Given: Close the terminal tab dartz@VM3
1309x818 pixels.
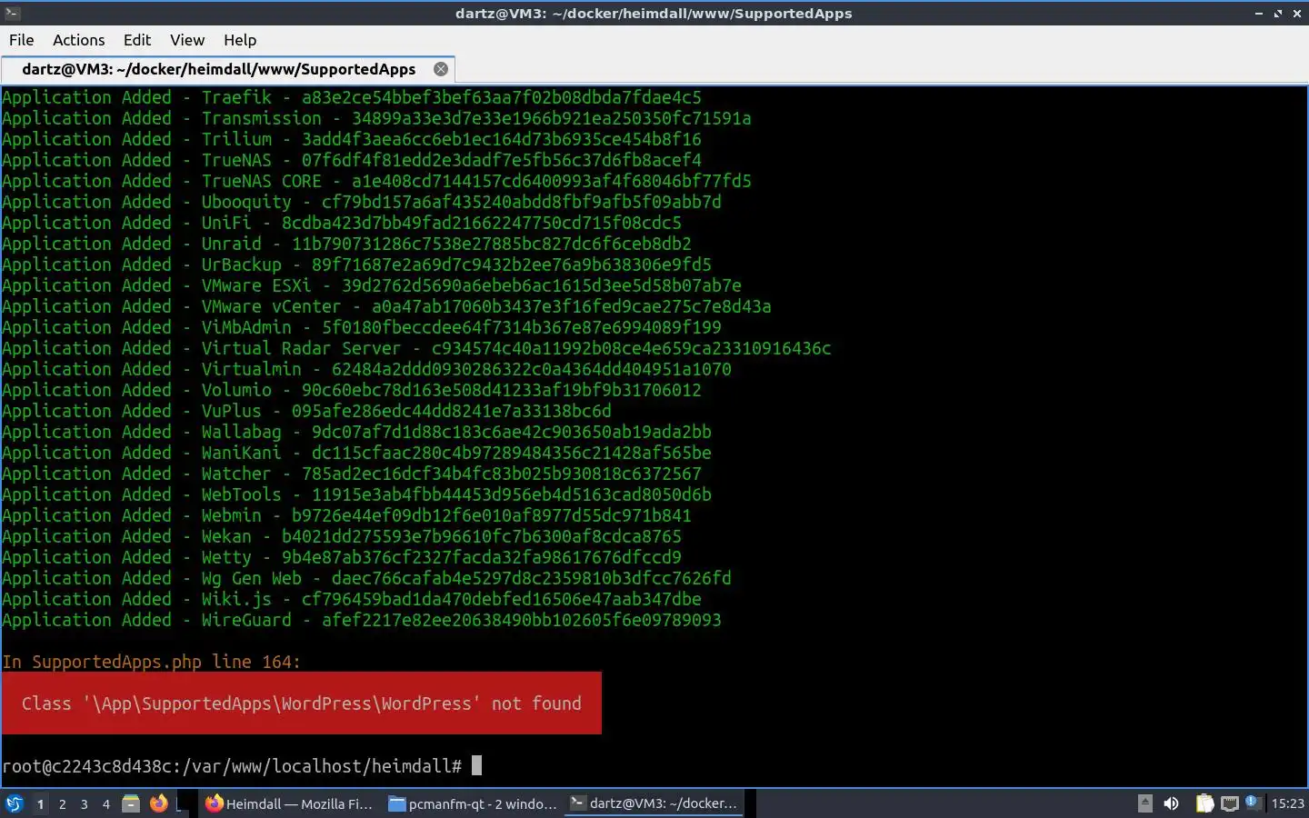Looking at the screenshot, I should pyautogui.click(x=441, y=69).
